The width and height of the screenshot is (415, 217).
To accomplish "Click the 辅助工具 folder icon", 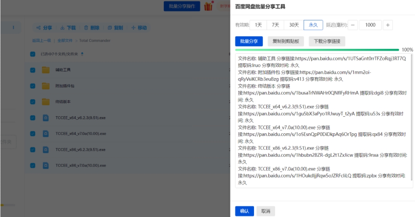I will point(46,70).
